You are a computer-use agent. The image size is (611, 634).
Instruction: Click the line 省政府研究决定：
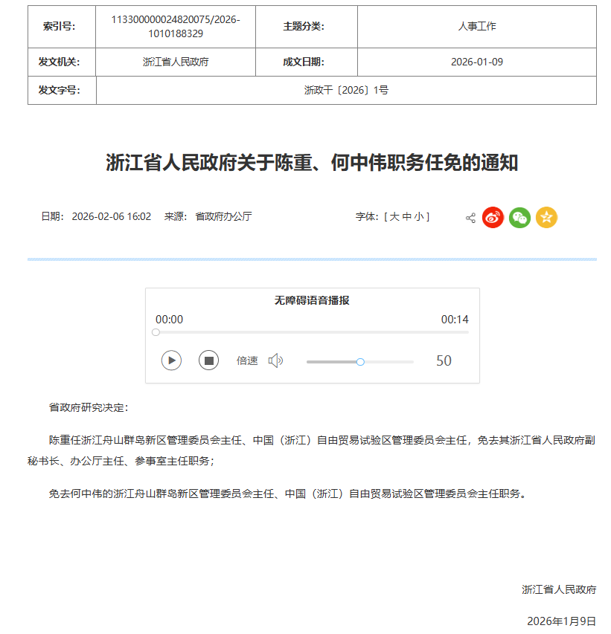pyautogui.click(x=89, y=407)
